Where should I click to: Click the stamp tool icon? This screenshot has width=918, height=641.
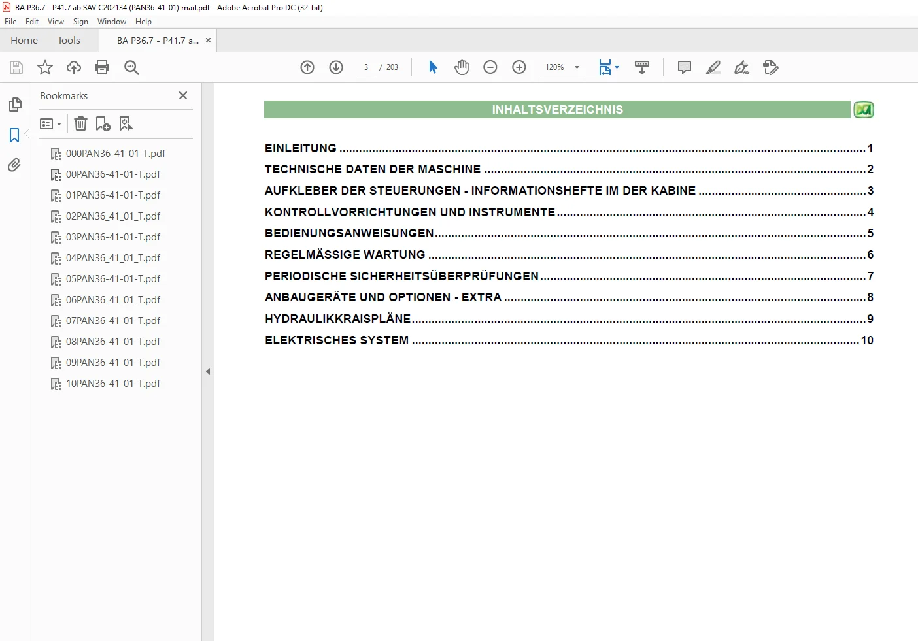click(x=770, y=67)
